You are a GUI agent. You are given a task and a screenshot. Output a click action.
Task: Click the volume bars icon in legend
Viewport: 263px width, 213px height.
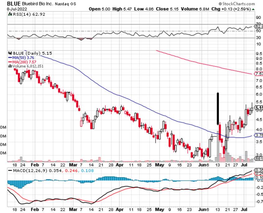pos(10,66)
